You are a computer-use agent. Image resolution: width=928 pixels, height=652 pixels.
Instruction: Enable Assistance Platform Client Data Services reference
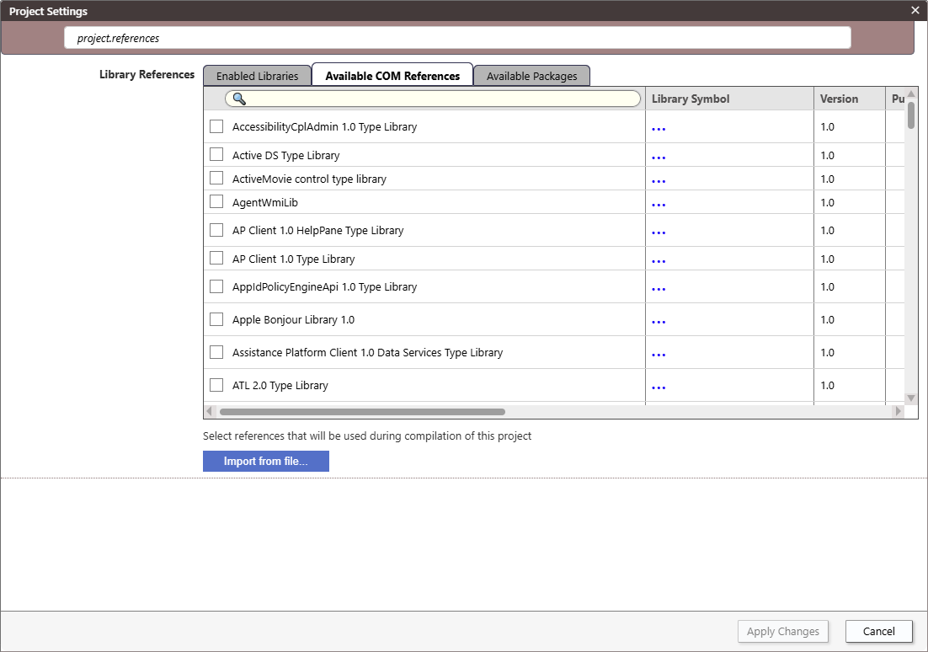tap(216, 352)
